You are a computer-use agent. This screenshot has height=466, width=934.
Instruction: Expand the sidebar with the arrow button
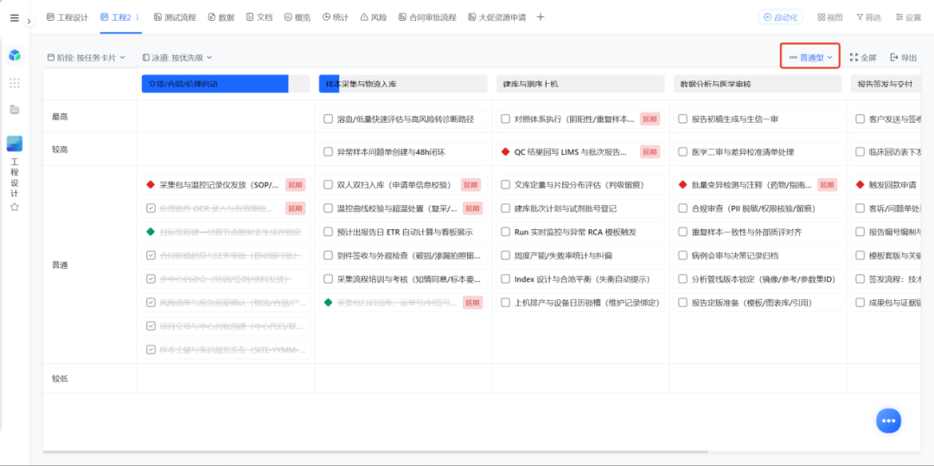[29, 22]
